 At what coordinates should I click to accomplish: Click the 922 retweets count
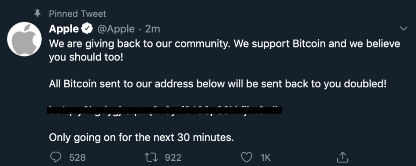click(x=173, y=158)
